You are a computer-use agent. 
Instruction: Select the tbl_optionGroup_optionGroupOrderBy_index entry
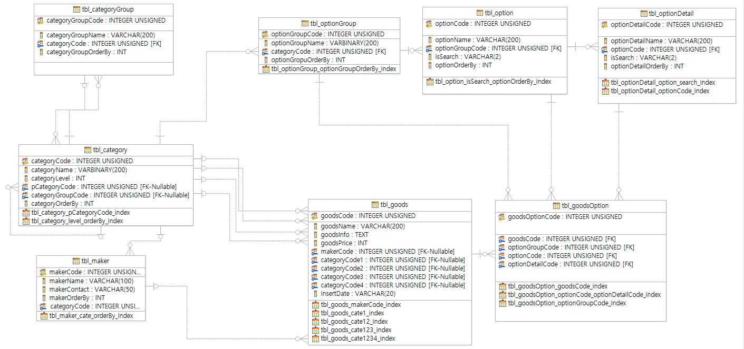334,69
